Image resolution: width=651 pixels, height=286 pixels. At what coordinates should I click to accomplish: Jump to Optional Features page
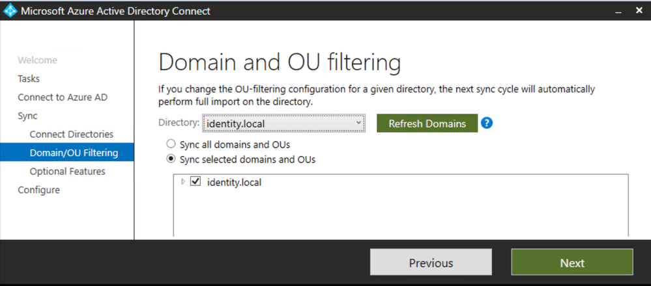coord(67,172)
